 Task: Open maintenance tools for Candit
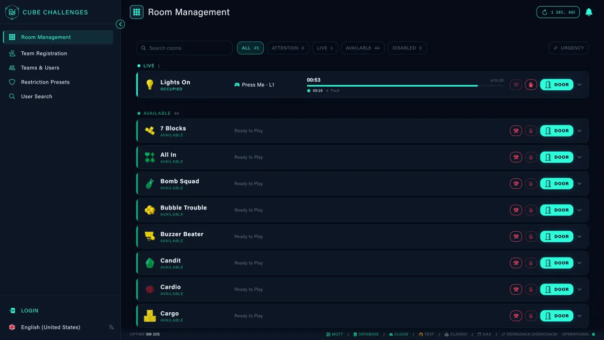pos(516,263)
